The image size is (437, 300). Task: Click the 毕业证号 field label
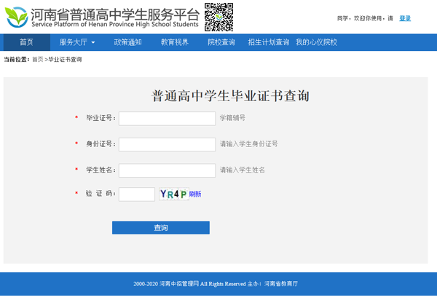click(x=101, y=118)
